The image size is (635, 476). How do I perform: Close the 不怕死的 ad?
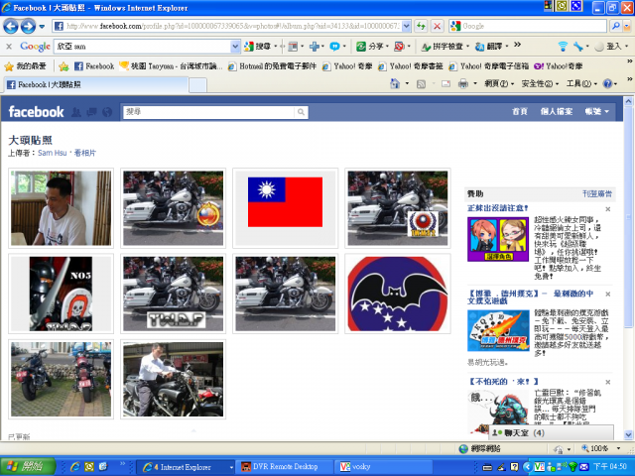point(607,382)
